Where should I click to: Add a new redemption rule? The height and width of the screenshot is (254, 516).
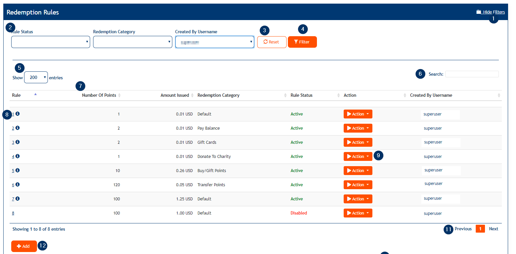tap(24, 246)
